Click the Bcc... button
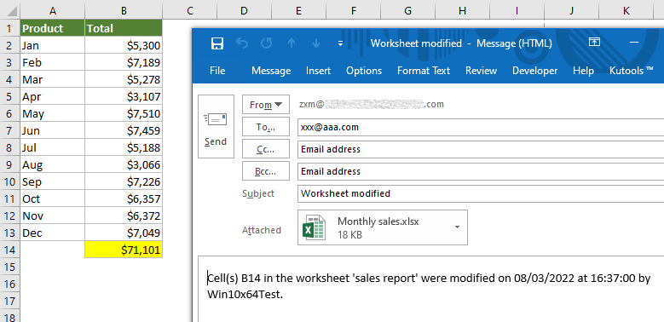This screenshot has height=322, width=664. click(266, 171)
